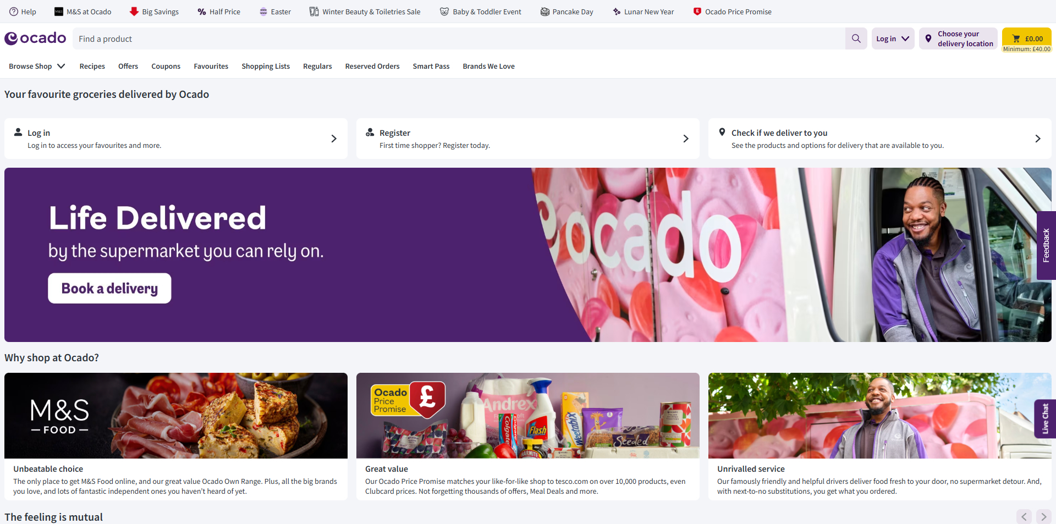Click the right arrow under The feeling is mutual
The width and height of the screenshot is (1056, 524).
tap(1043, 517)
